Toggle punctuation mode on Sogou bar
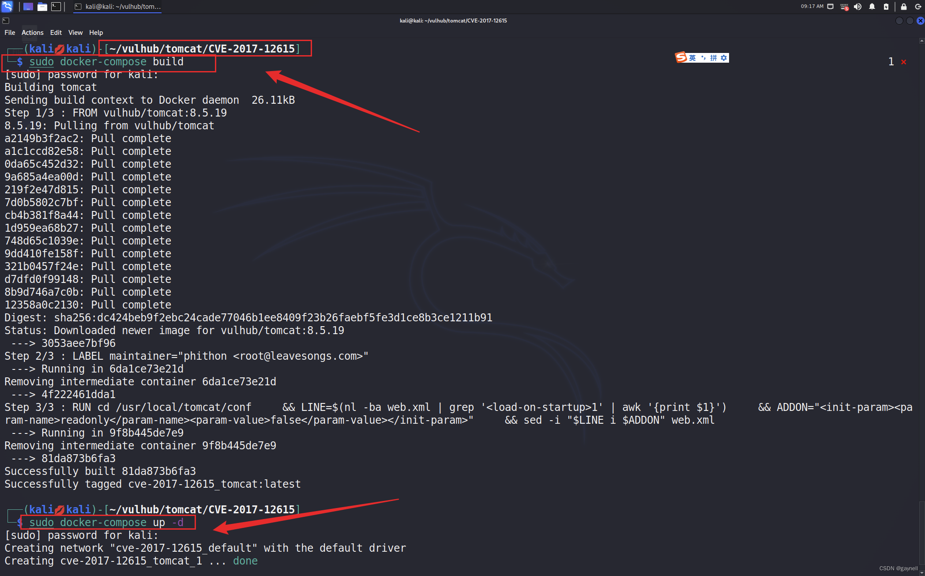Screen dimensions: 925x576 click(703, 58)
